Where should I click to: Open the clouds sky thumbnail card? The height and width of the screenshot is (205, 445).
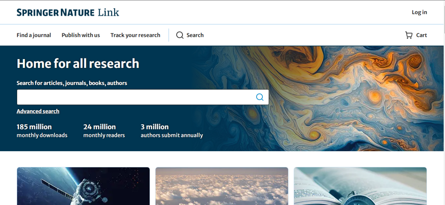point(222,186)
